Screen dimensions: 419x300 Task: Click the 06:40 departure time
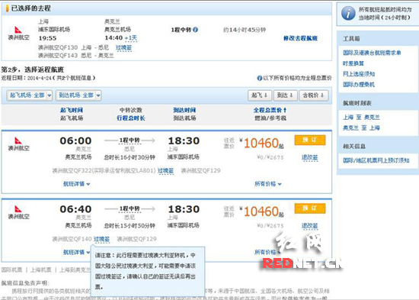(x=75, y=209)
